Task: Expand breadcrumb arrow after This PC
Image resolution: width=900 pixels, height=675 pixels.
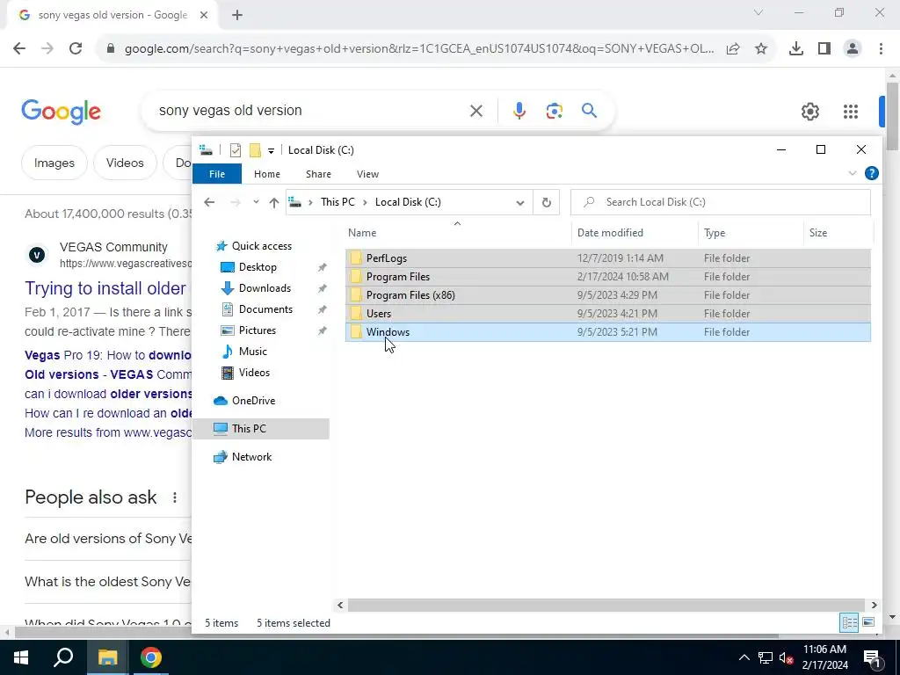Action: [365, 202]
